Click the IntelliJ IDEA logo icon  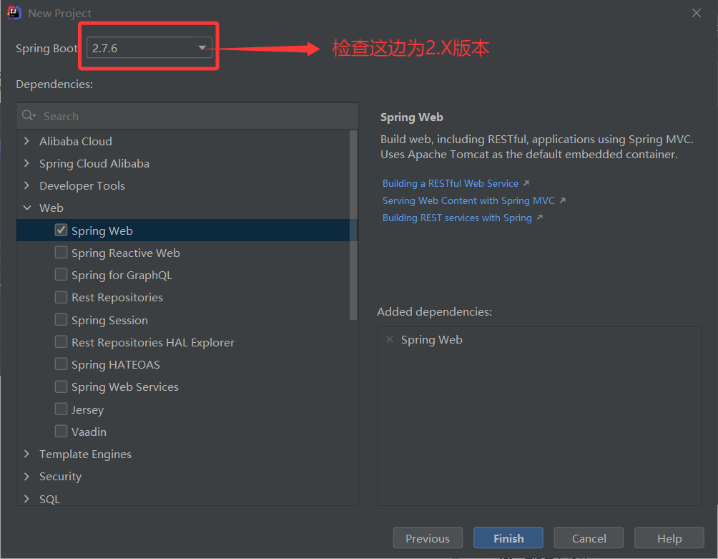[14, 13]
